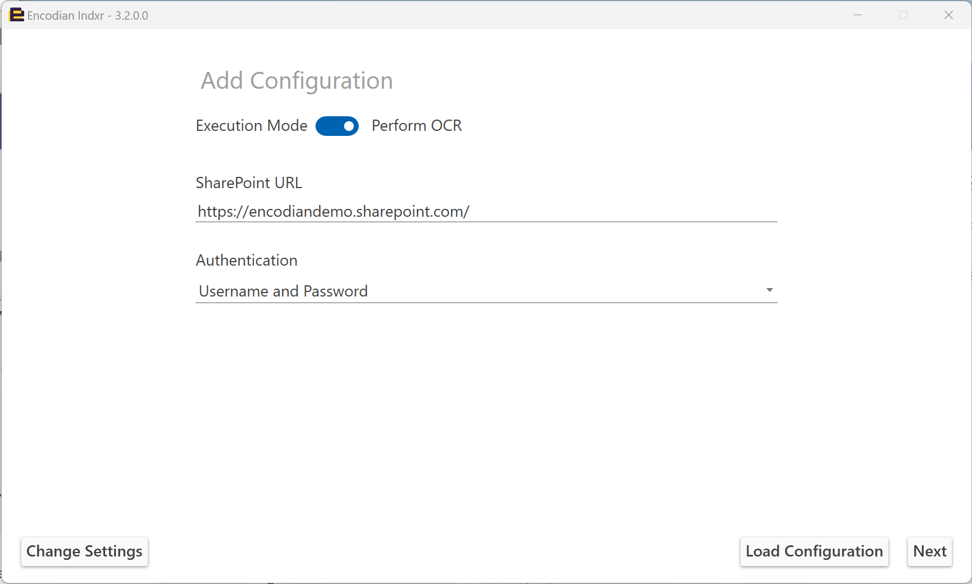Minimize the Encodian Indxr window
972x584 pixels.
tap(857, 15)
